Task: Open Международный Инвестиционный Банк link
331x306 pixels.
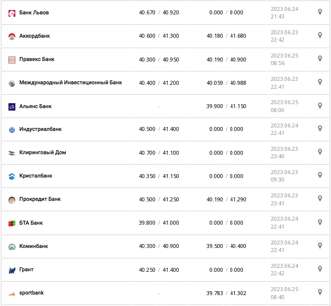Action: [x=70, y=83]
